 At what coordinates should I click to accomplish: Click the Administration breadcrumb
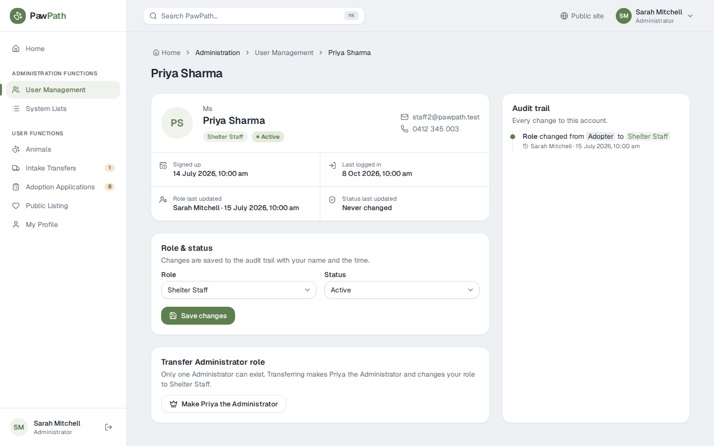point(218,53)
